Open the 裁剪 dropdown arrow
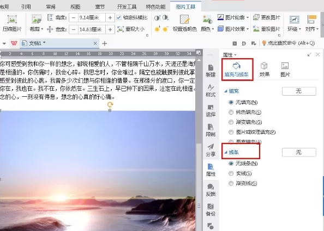Image resolution: width=324 pixels, height=231 pixels. coord(42,29)
